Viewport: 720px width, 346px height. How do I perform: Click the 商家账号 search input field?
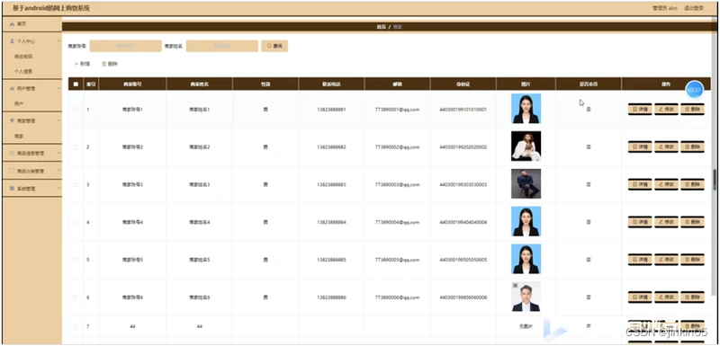(x=125, y=46)
